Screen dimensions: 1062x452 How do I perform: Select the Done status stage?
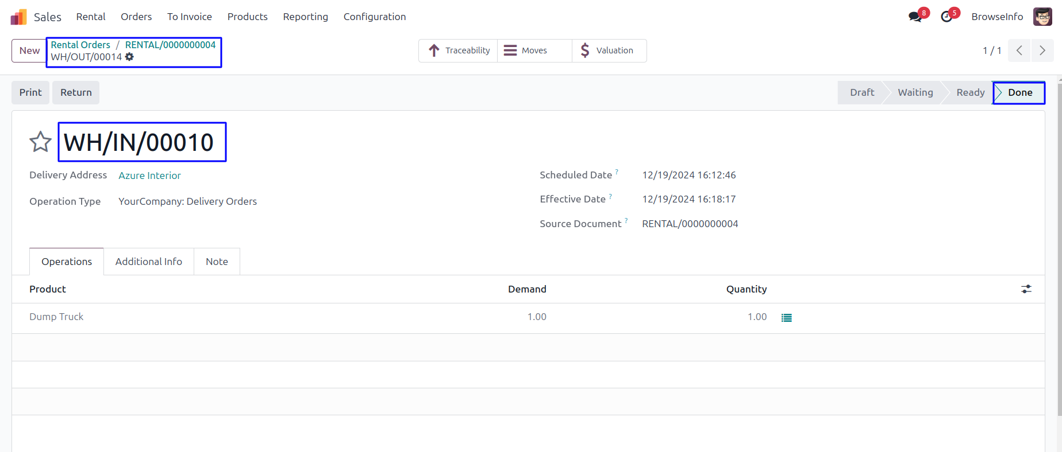pos(1019,92)
